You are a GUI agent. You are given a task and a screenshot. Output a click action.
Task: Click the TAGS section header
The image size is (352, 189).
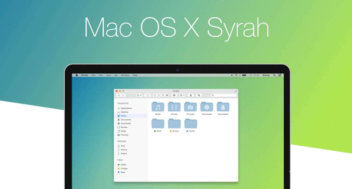click(x=120, y=160)
